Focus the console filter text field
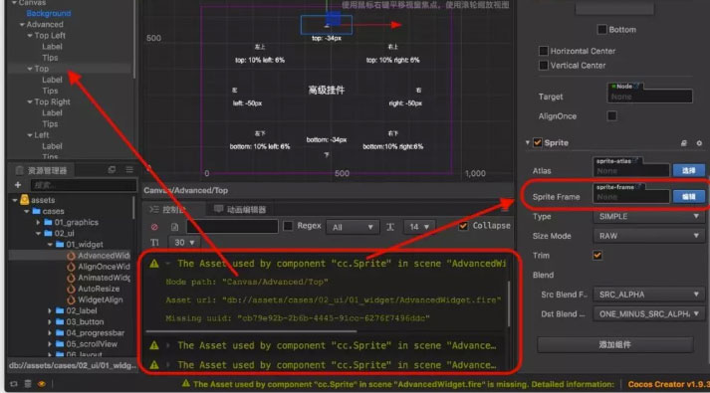The image size is (710, 393). click(x=232, y=226)
